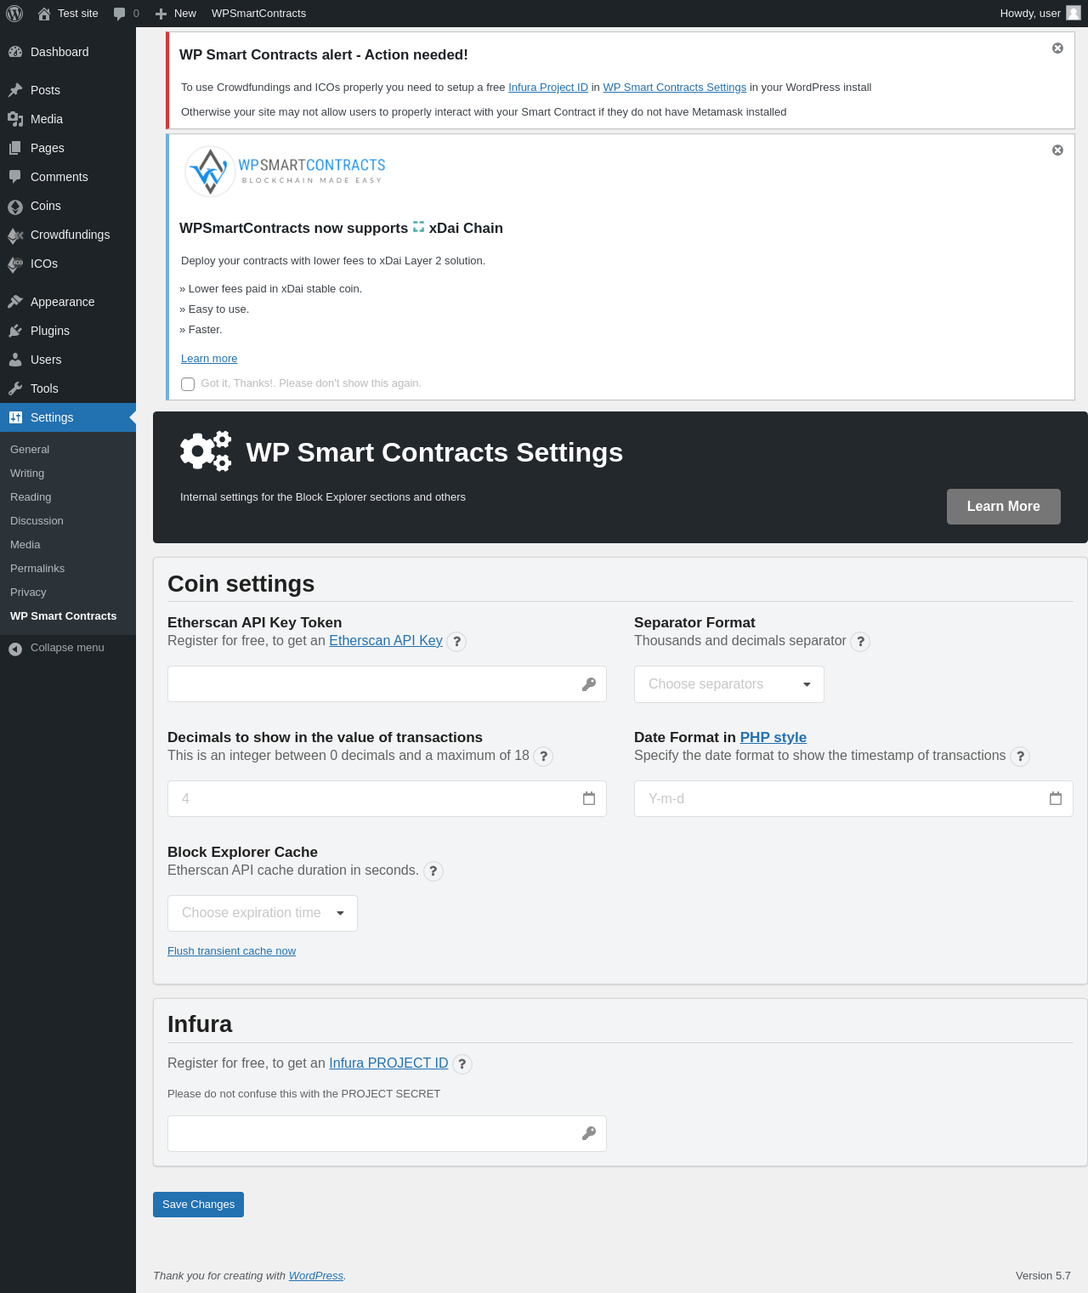Click help icon beside Etherscan API Key

pos(456,642)
